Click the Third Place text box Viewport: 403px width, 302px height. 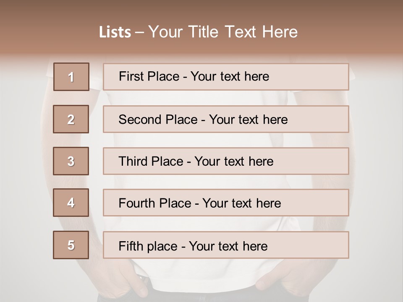tap(226, 161)
